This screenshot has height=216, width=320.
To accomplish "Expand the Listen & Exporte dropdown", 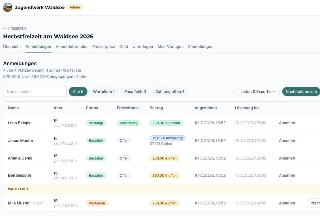I will coord(258,91).
